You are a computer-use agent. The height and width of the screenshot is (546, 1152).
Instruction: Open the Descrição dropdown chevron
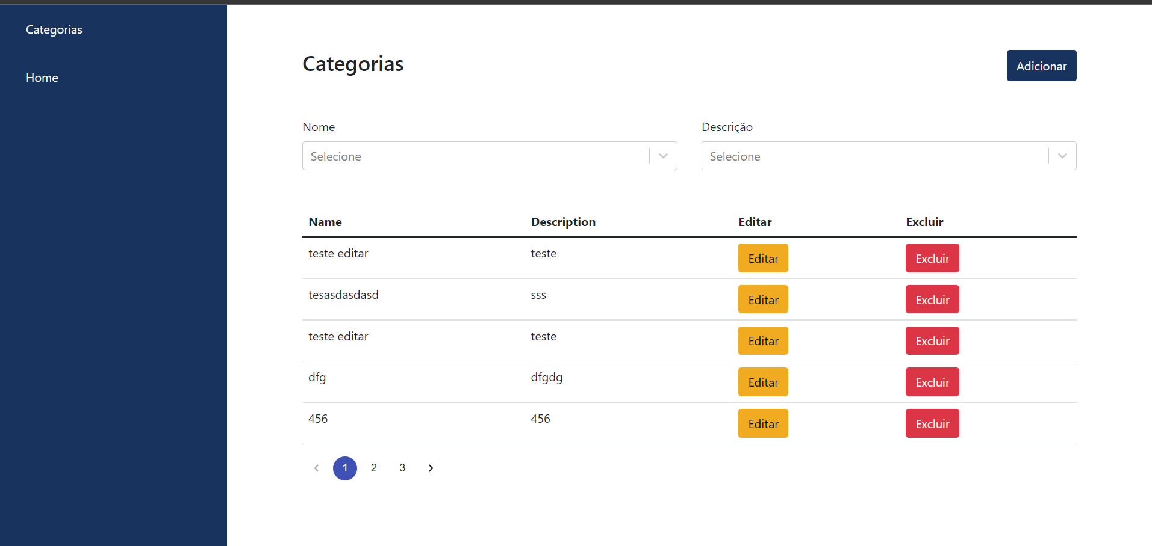tap(1062, 156)
